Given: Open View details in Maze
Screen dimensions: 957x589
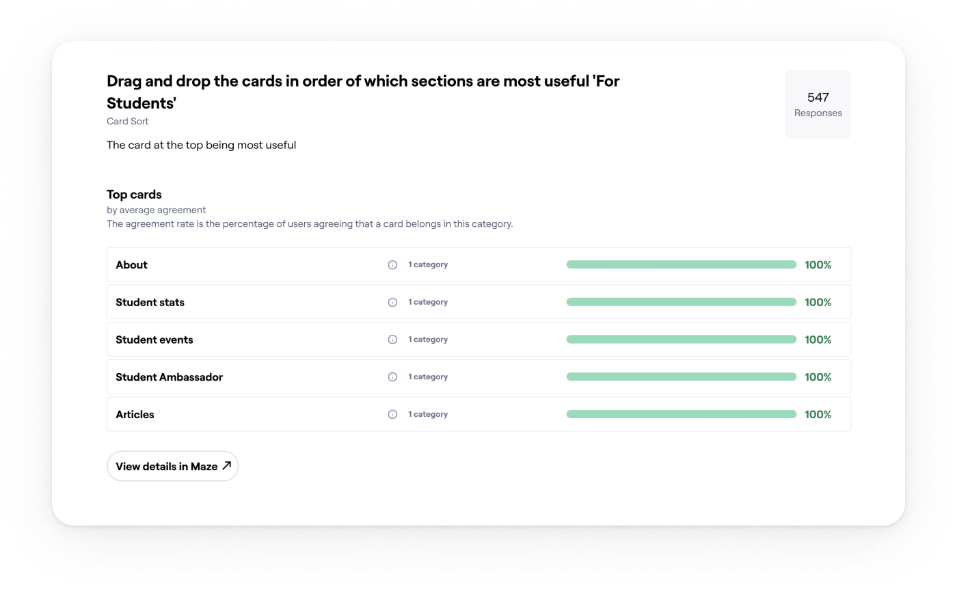Looking at the screenshot, I should point(172,466).
